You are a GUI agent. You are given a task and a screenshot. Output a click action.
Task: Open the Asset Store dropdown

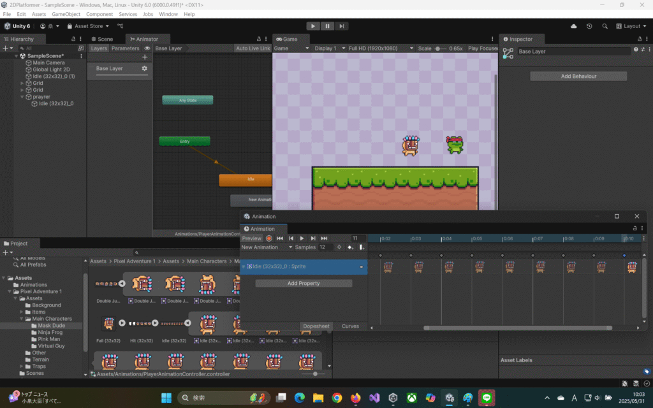[88, 25]
